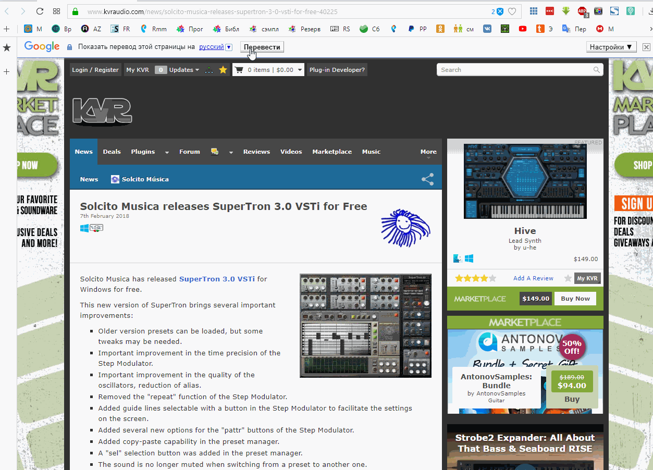This screenshot has height=470, width=653.
Task: Close the Google translate bar
Action: click(x=646, y=47)
